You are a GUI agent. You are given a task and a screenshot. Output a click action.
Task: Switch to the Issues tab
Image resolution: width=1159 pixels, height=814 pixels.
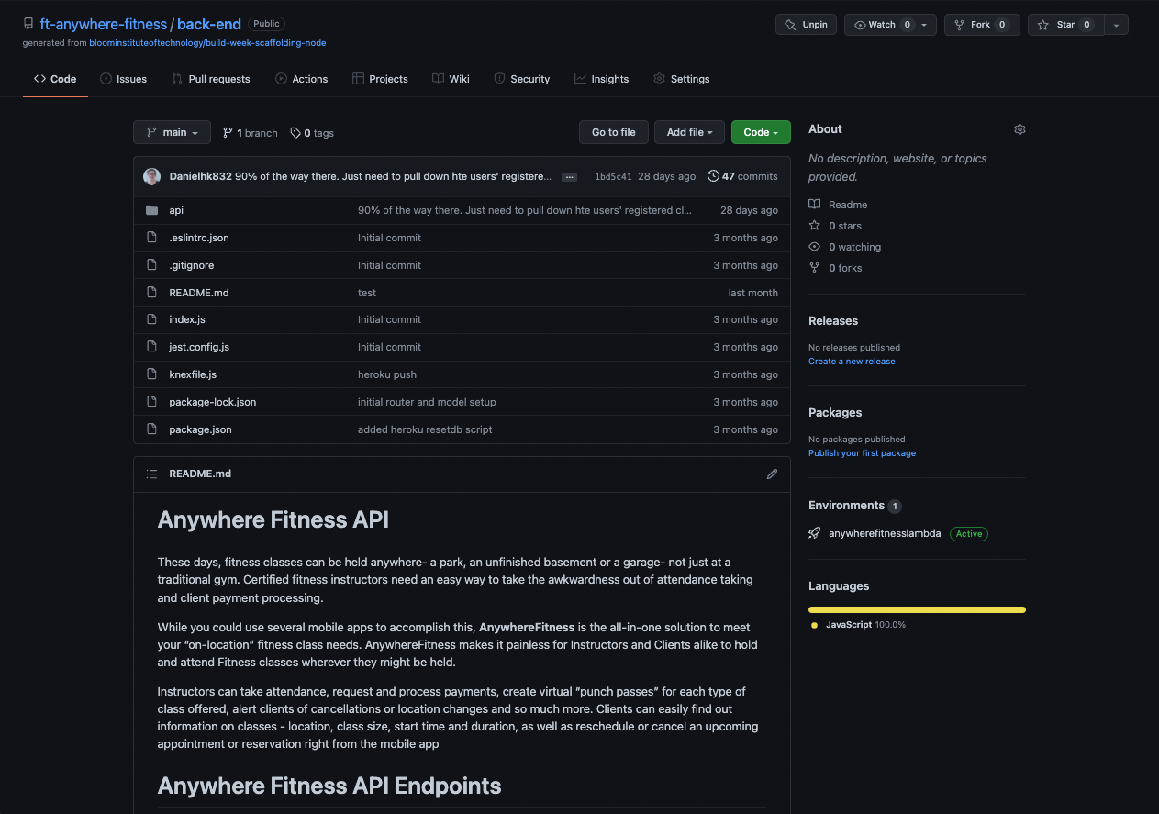click(x=123, y=79)
